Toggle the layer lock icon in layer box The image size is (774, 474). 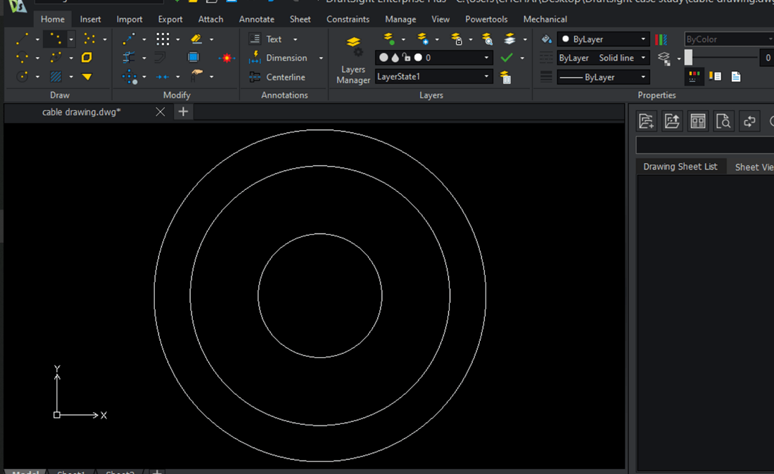coord(407,58)
